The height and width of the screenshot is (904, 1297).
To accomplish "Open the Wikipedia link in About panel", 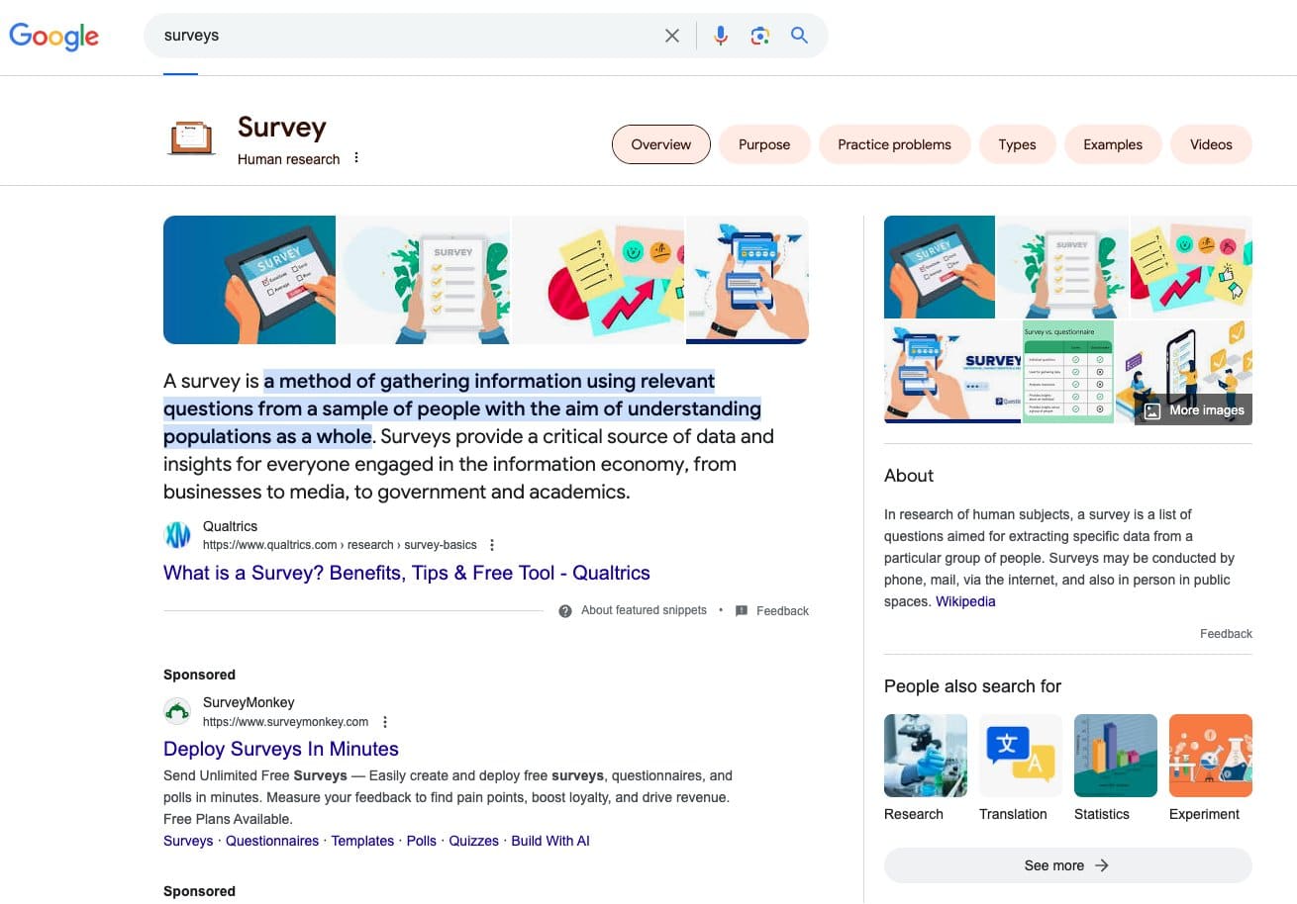I will [x=965, y=601].
